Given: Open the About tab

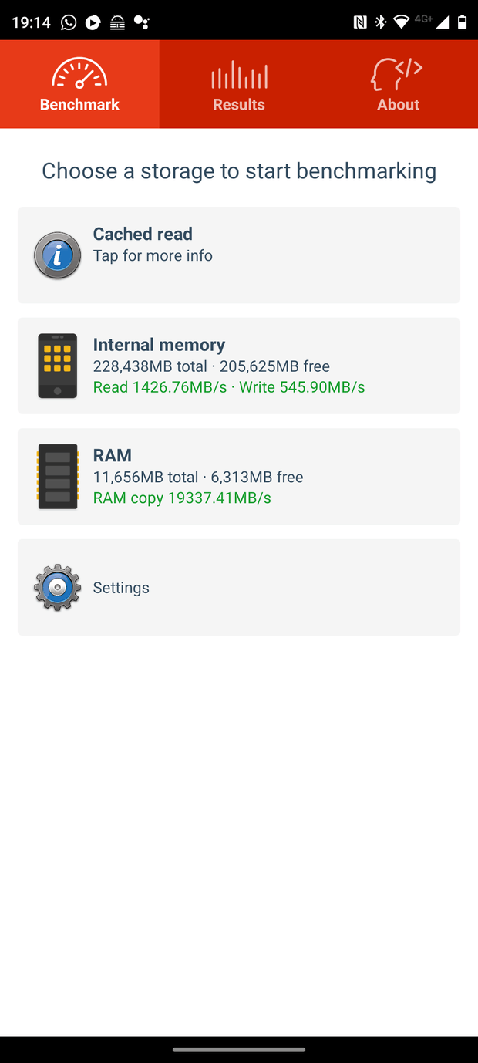Looking at the screenshot, I should click(398, 84).
